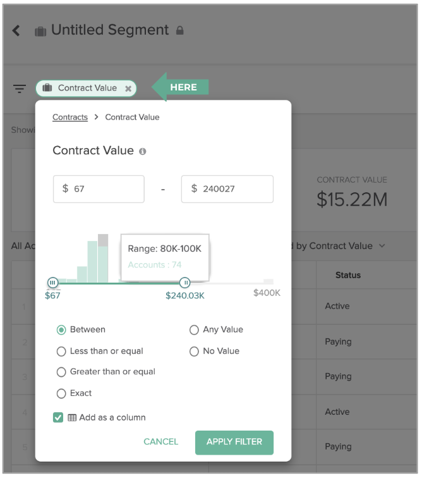Viewport: 422px width, 478px height.
Task: Click the table icon next to Add as a column
Action: click(72, 418)
